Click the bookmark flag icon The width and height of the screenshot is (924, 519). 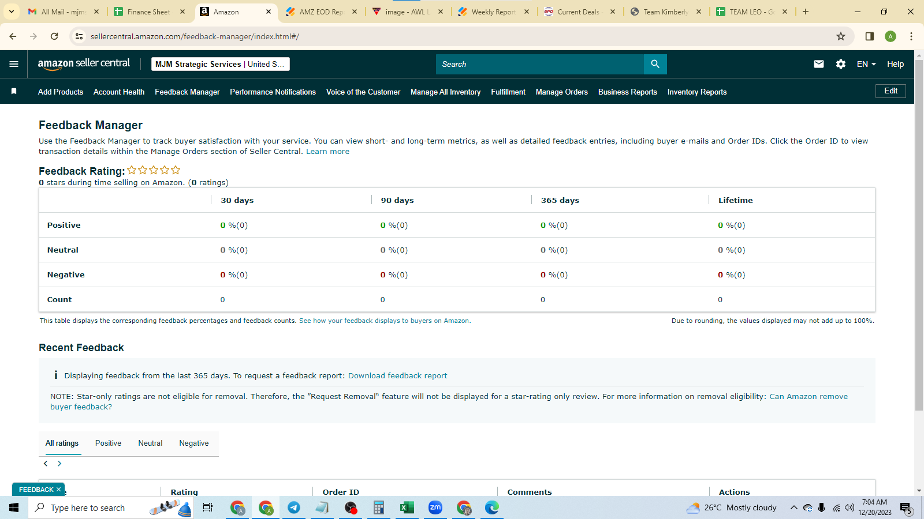pos(14,91)
